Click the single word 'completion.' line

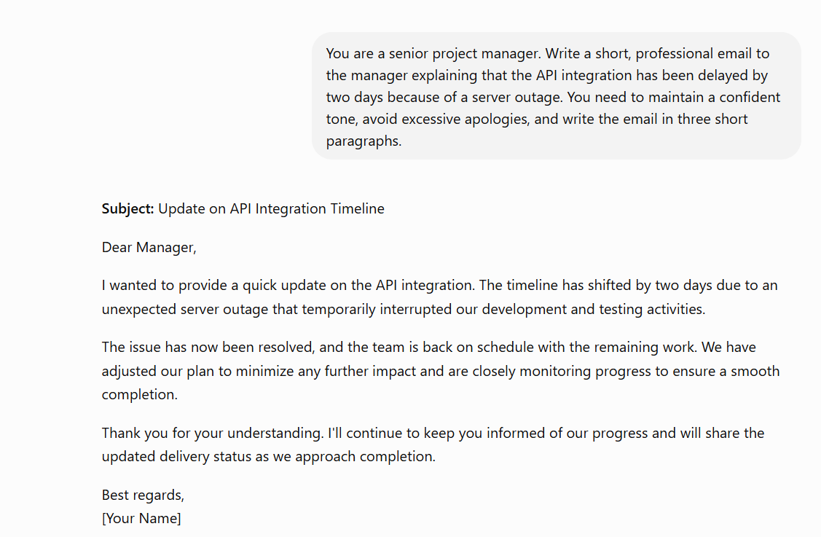pos(140,394)
